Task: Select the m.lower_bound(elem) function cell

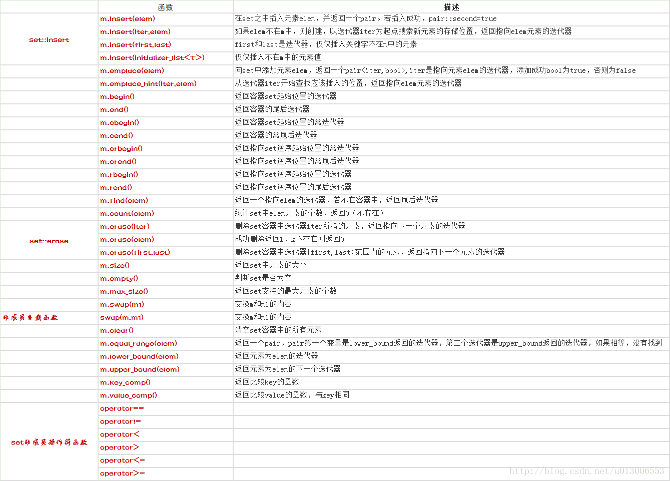Action: [166, 357]
